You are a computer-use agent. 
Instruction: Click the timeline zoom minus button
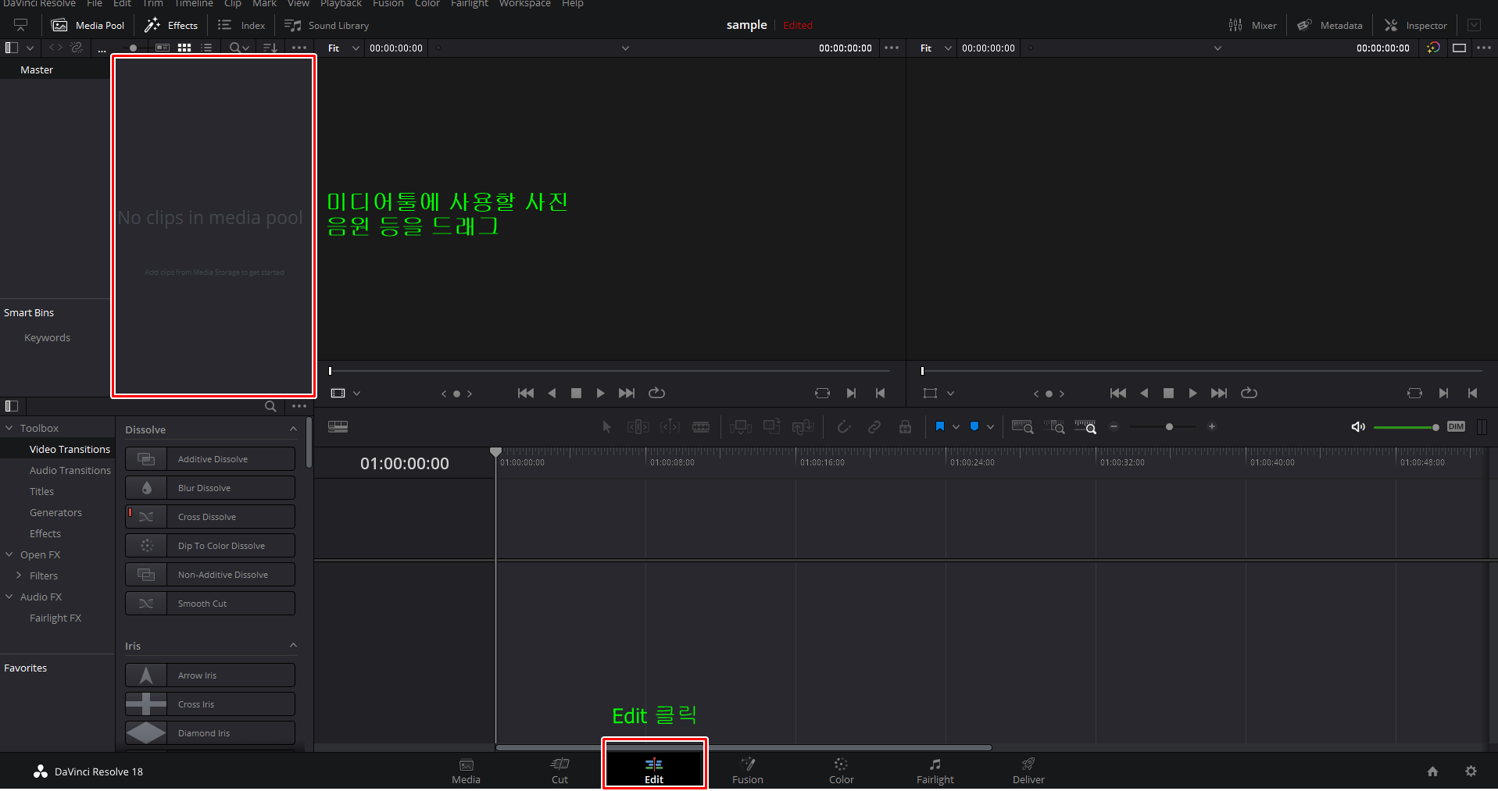(x=1114, y=426)
